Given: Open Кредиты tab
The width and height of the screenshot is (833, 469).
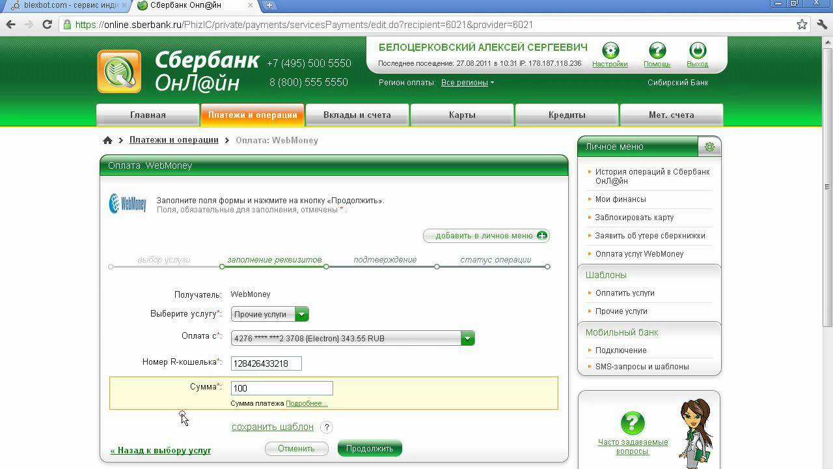Looking at the screenshot, I should click(567, 115).
